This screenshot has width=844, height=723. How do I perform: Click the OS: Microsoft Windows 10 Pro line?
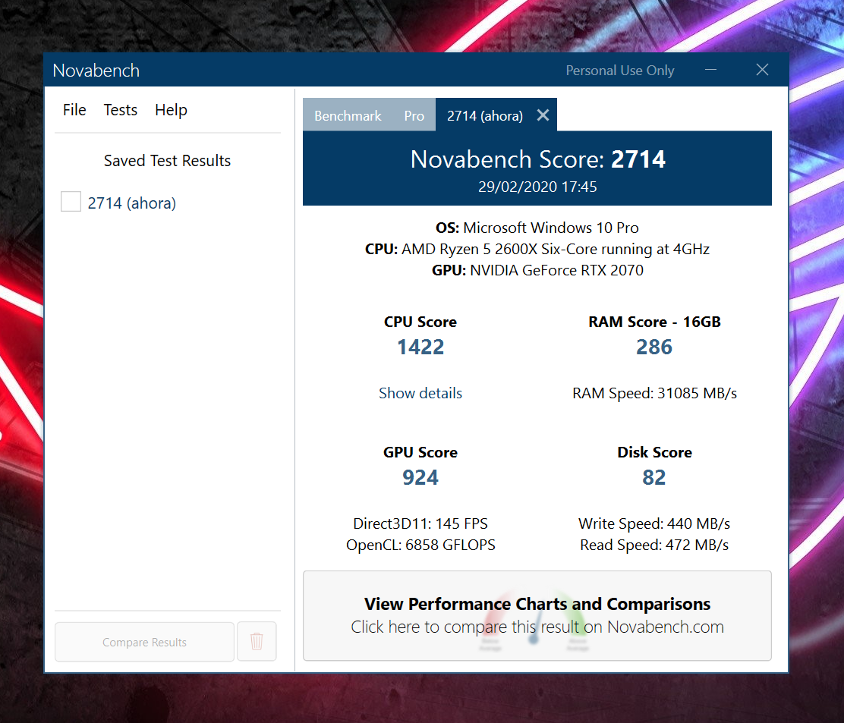(x=537, y=228)
